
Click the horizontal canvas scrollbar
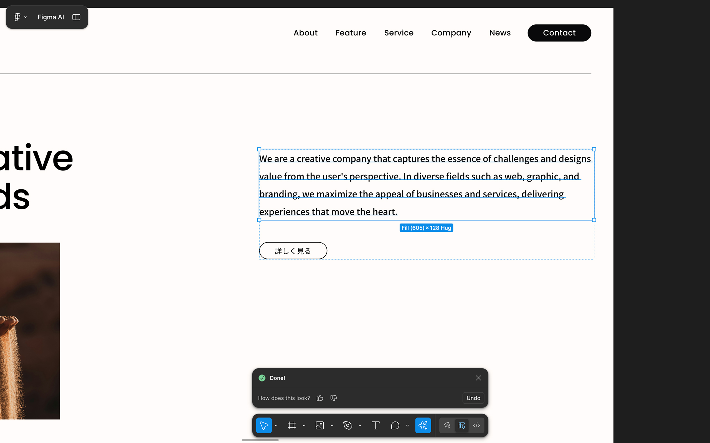coord(260,440)
